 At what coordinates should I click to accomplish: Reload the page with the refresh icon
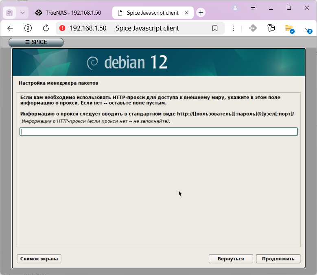46,28
